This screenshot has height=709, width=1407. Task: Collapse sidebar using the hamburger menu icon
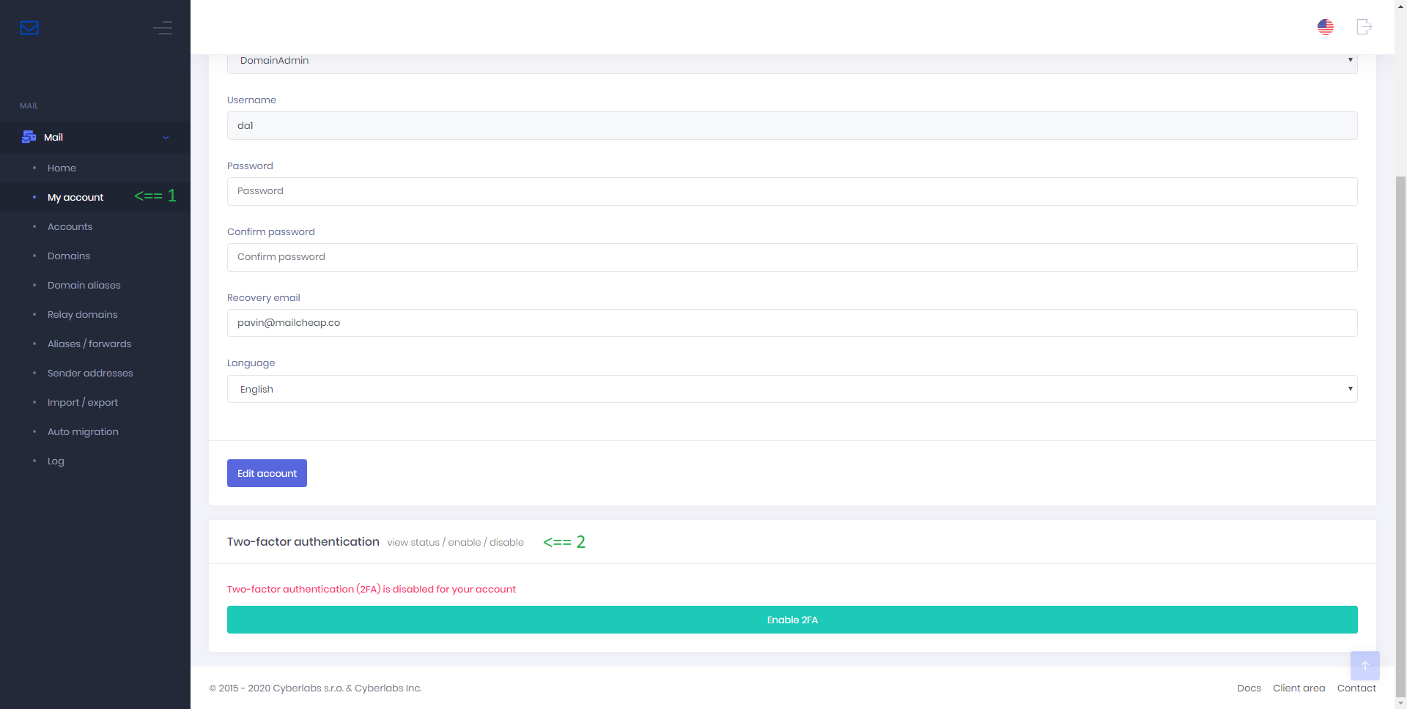click(163, 28)
